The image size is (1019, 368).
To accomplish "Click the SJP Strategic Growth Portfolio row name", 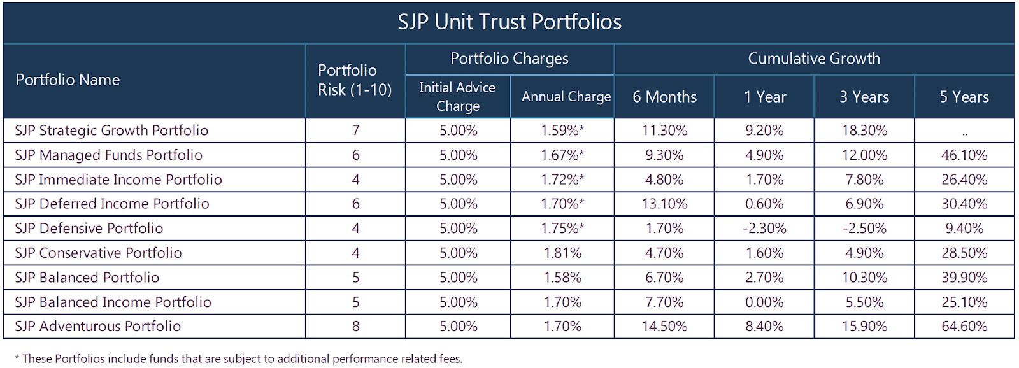I will point(111,131).
